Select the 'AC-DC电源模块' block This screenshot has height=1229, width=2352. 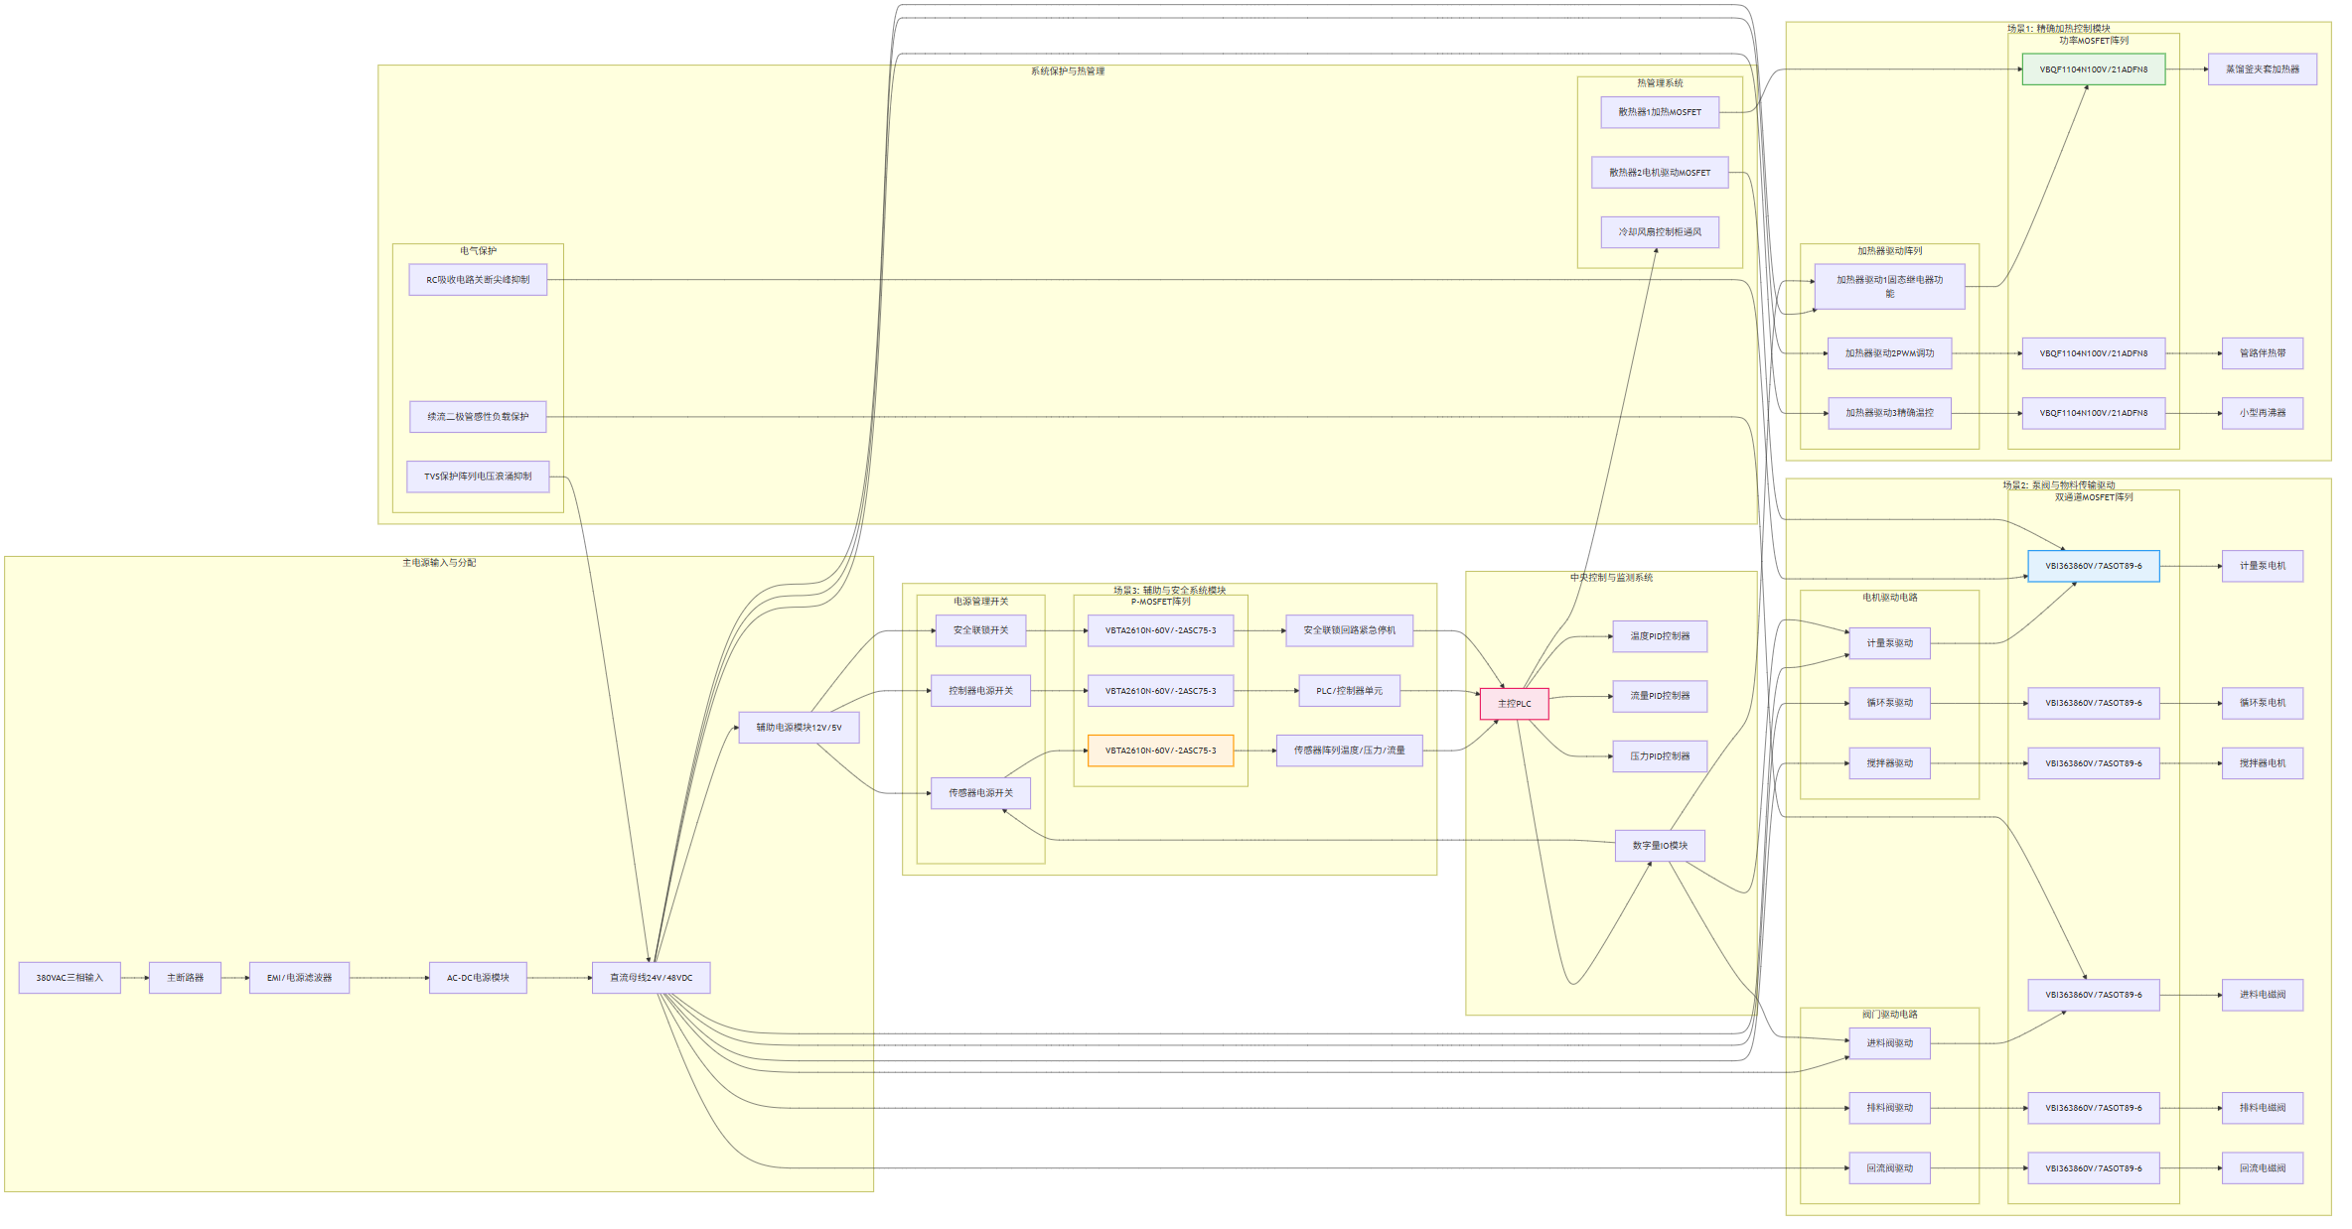point(478,978)
